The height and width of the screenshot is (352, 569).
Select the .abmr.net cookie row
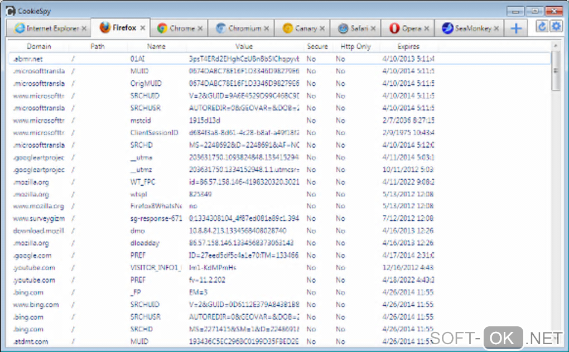(279, 59)
